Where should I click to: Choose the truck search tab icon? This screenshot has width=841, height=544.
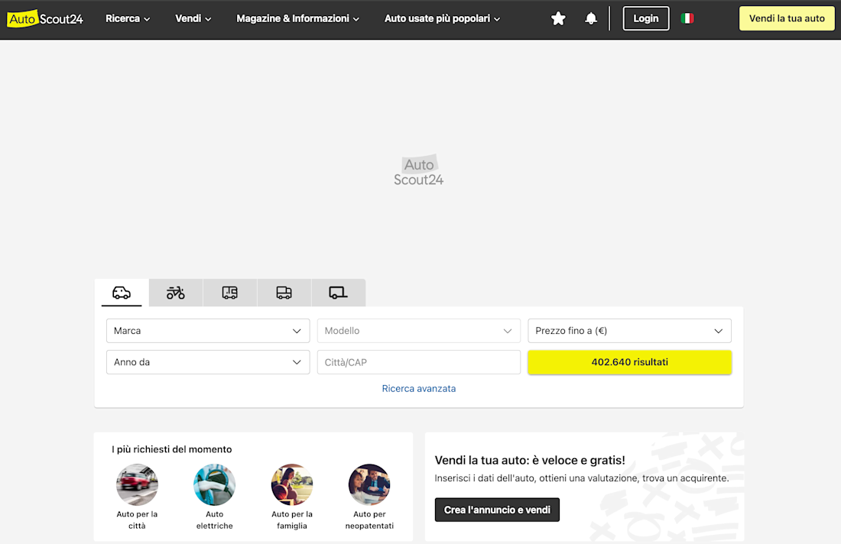coord(284,293)
